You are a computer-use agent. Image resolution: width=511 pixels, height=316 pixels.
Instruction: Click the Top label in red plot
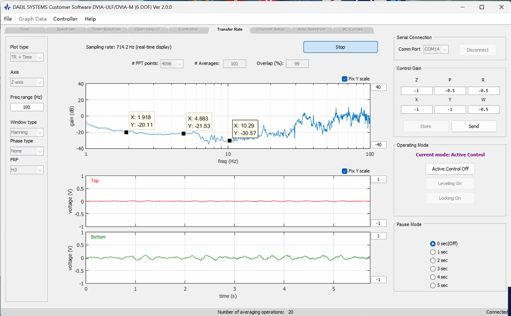[x=95, y=181]
